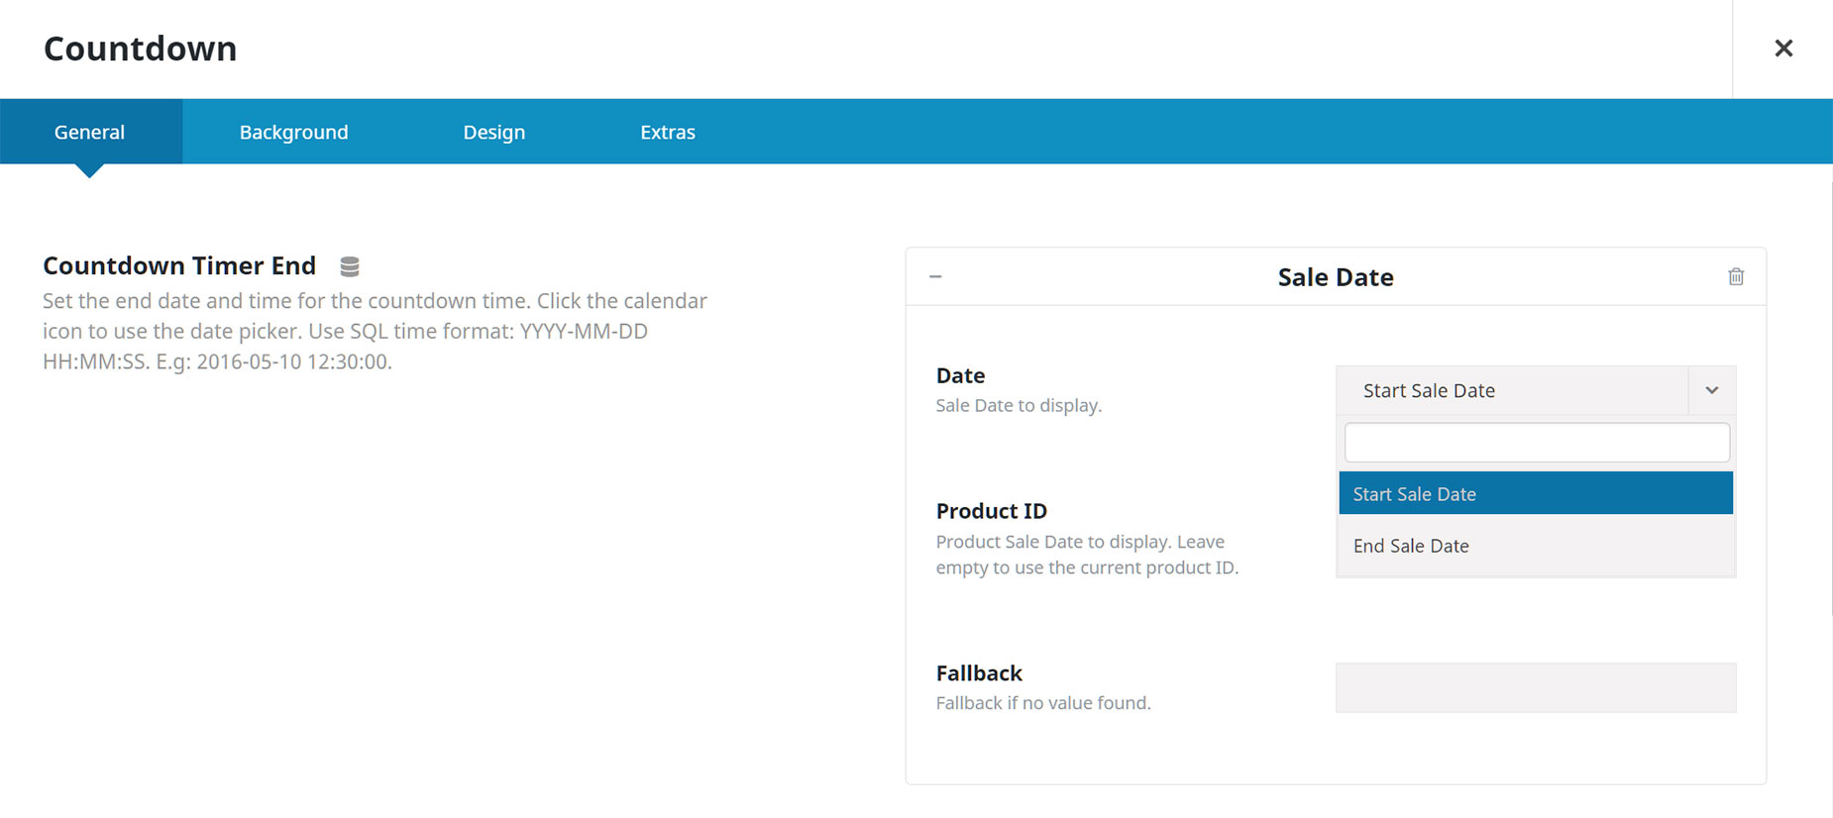
Task: Click the Fallback label
Action: tap(979, 673)
